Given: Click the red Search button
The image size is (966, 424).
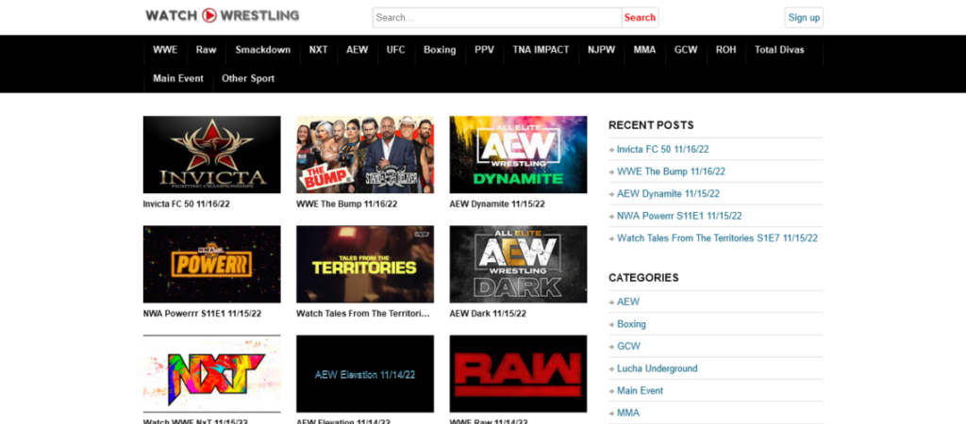Looking at the screenshot, I should click(x=641, y=17).
